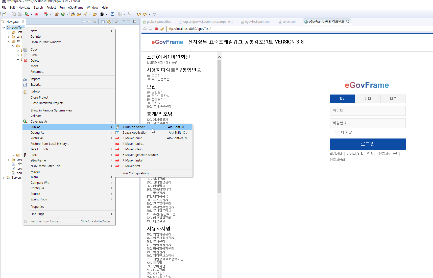The image size is (433, 278).
Task: Click the Save All toolbar icon
Action: tap(19, 14)
